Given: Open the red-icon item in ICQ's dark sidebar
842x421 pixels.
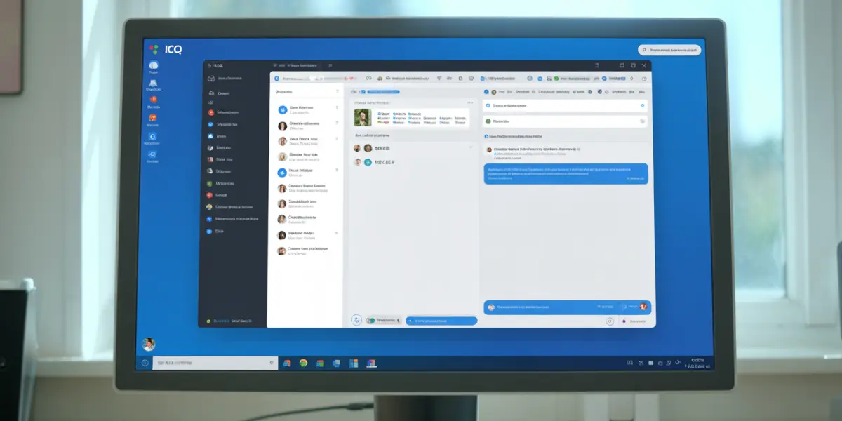Looking at the screenshot, I should pyautogui.click(x=211, y=112).
